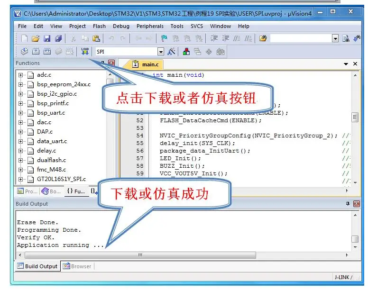This screenshot has width=368, height=290.
Task: Close the main.c editor document
Action: [355, 64]
